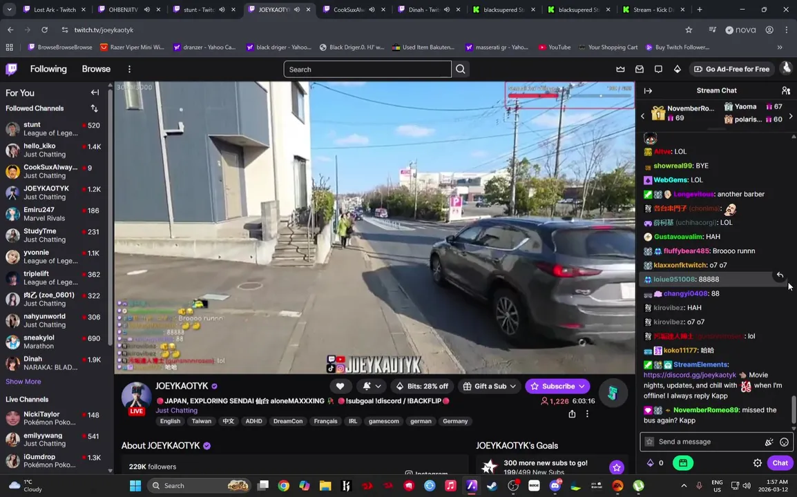Image resolution: width=797 pixels, height=497 pixels.
Task: Open Steam from the taskbar
Action: (x=492, y=486)
